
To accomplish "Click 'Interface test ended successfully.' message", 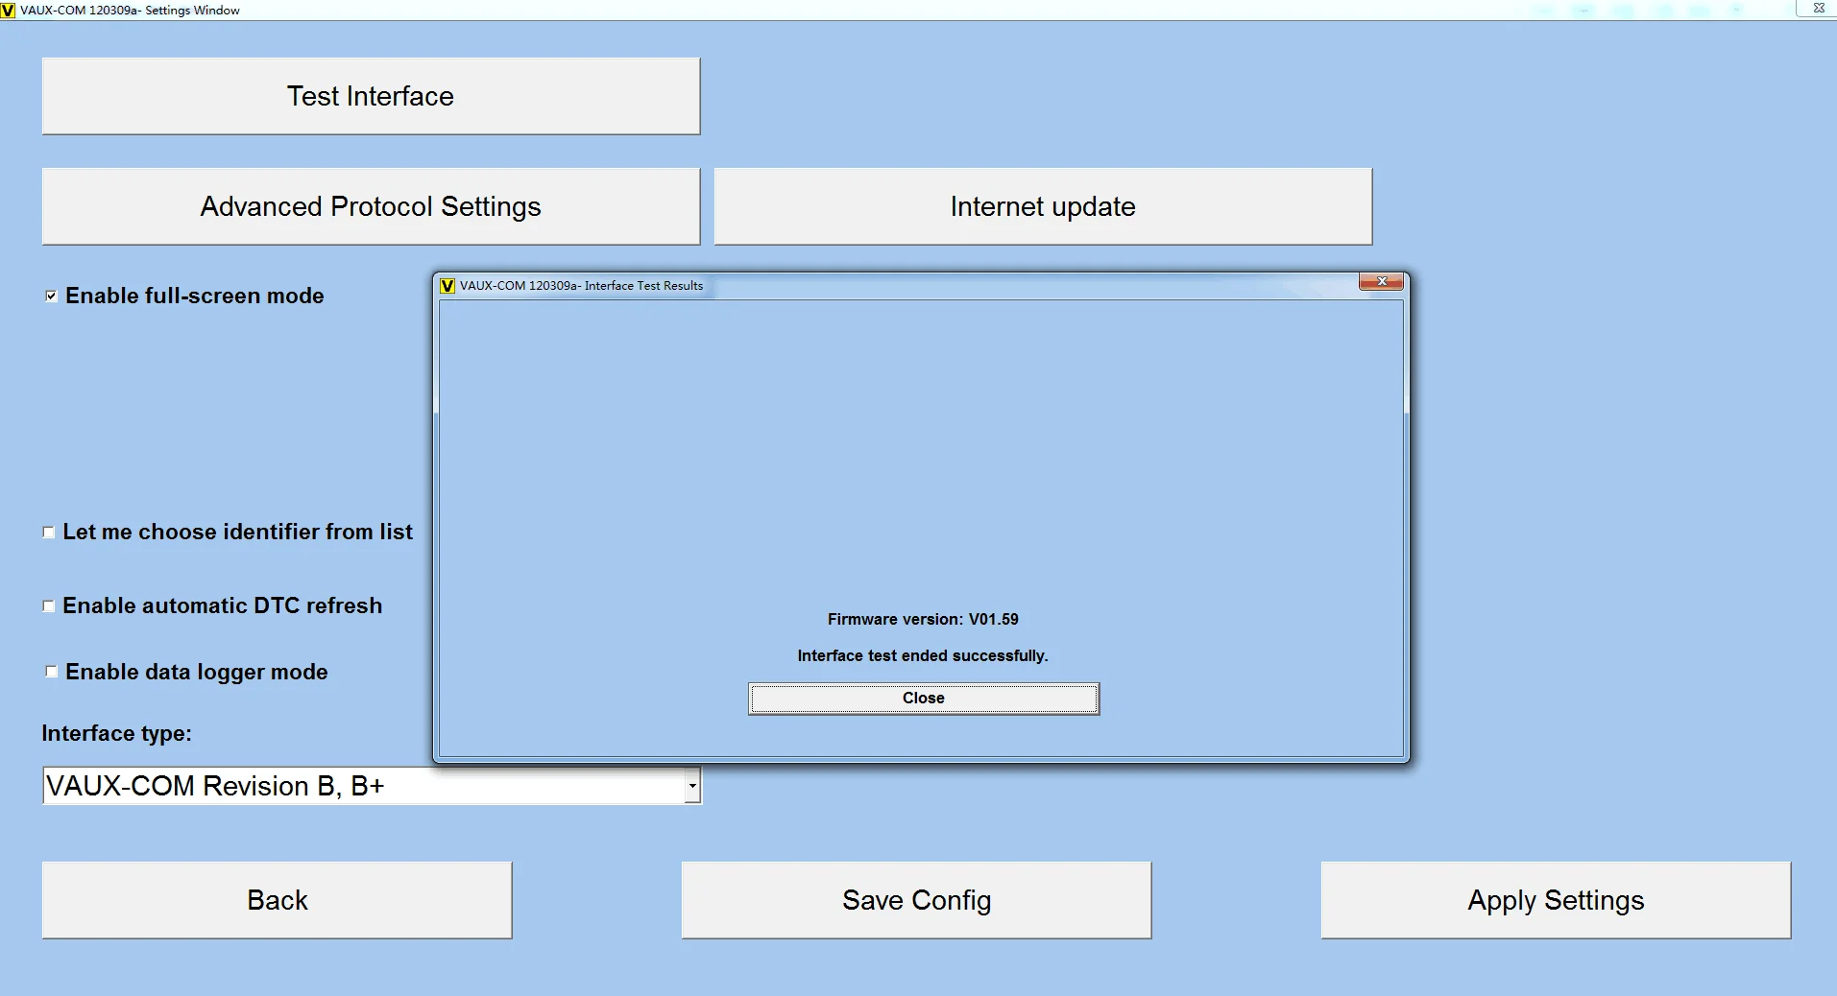I will pos(923,655).
